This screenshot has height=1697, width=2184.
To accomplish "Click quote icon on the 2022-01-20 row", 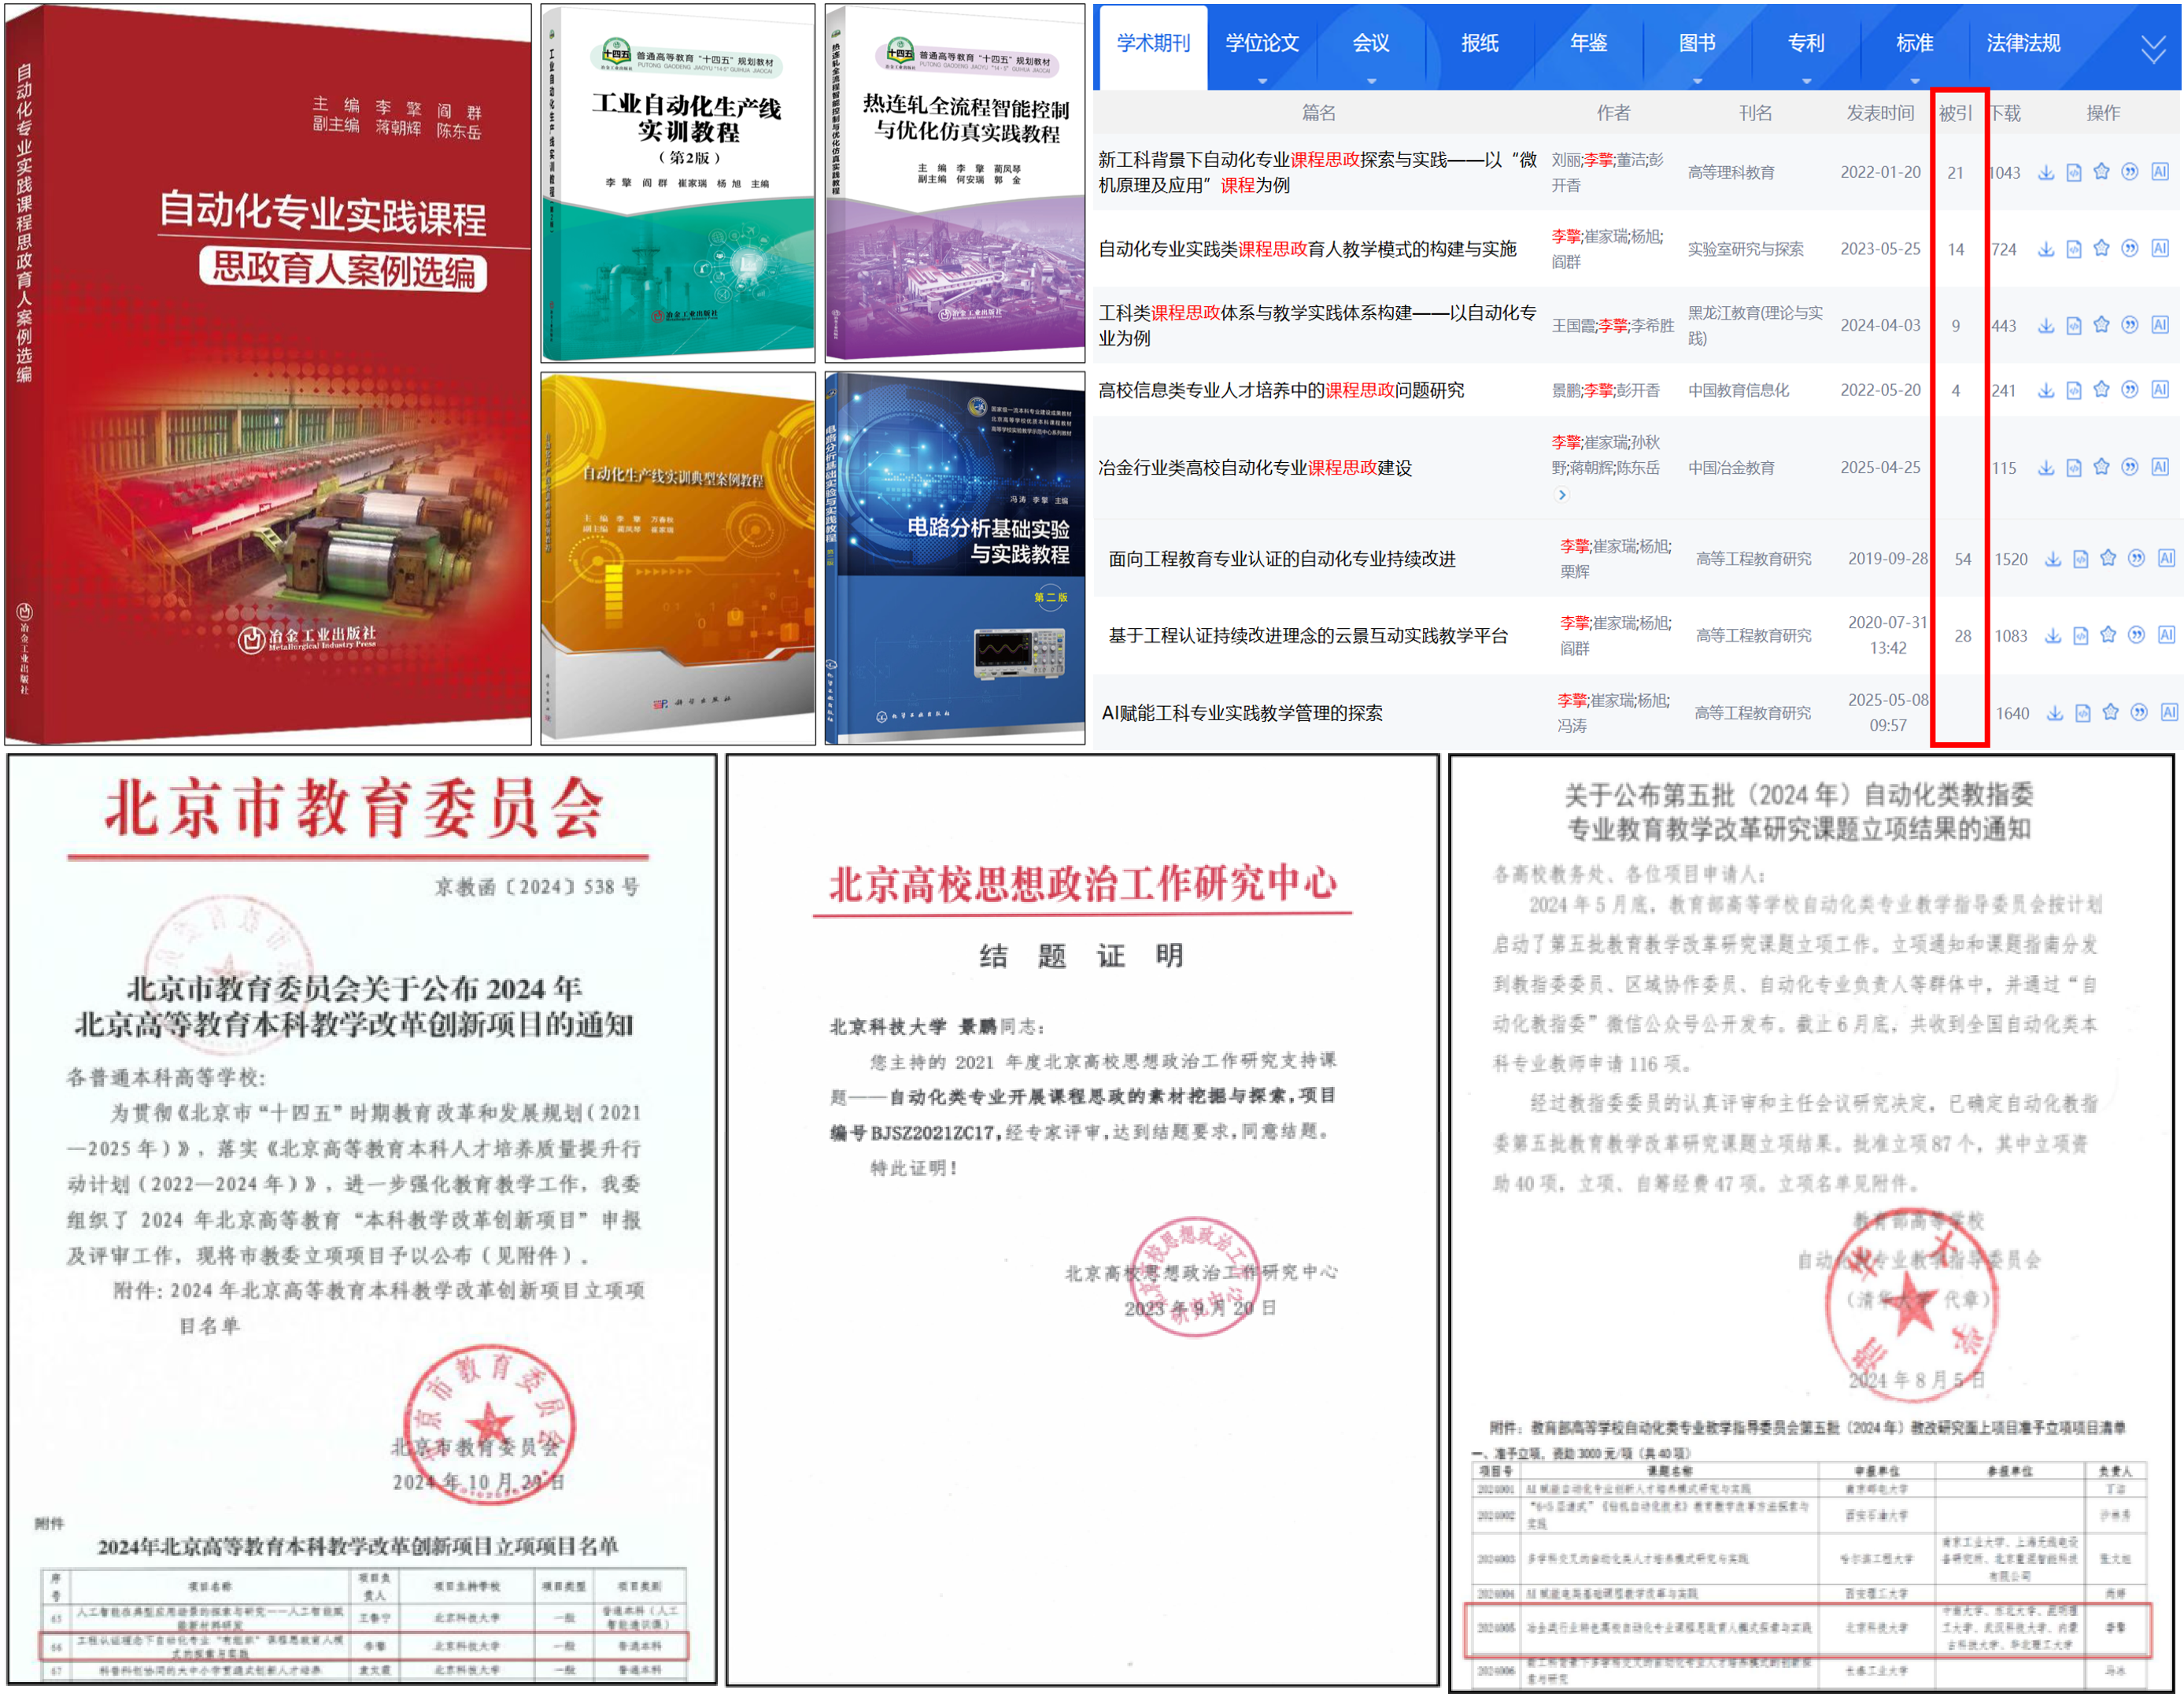I will pyautogui.click(x=2130, y=172).
